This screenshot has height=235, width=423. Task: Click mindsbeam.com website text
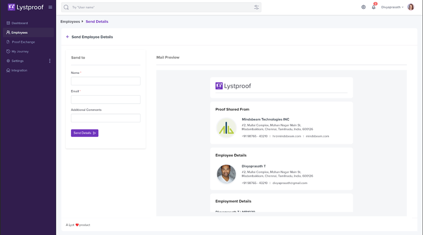(317, 136)
